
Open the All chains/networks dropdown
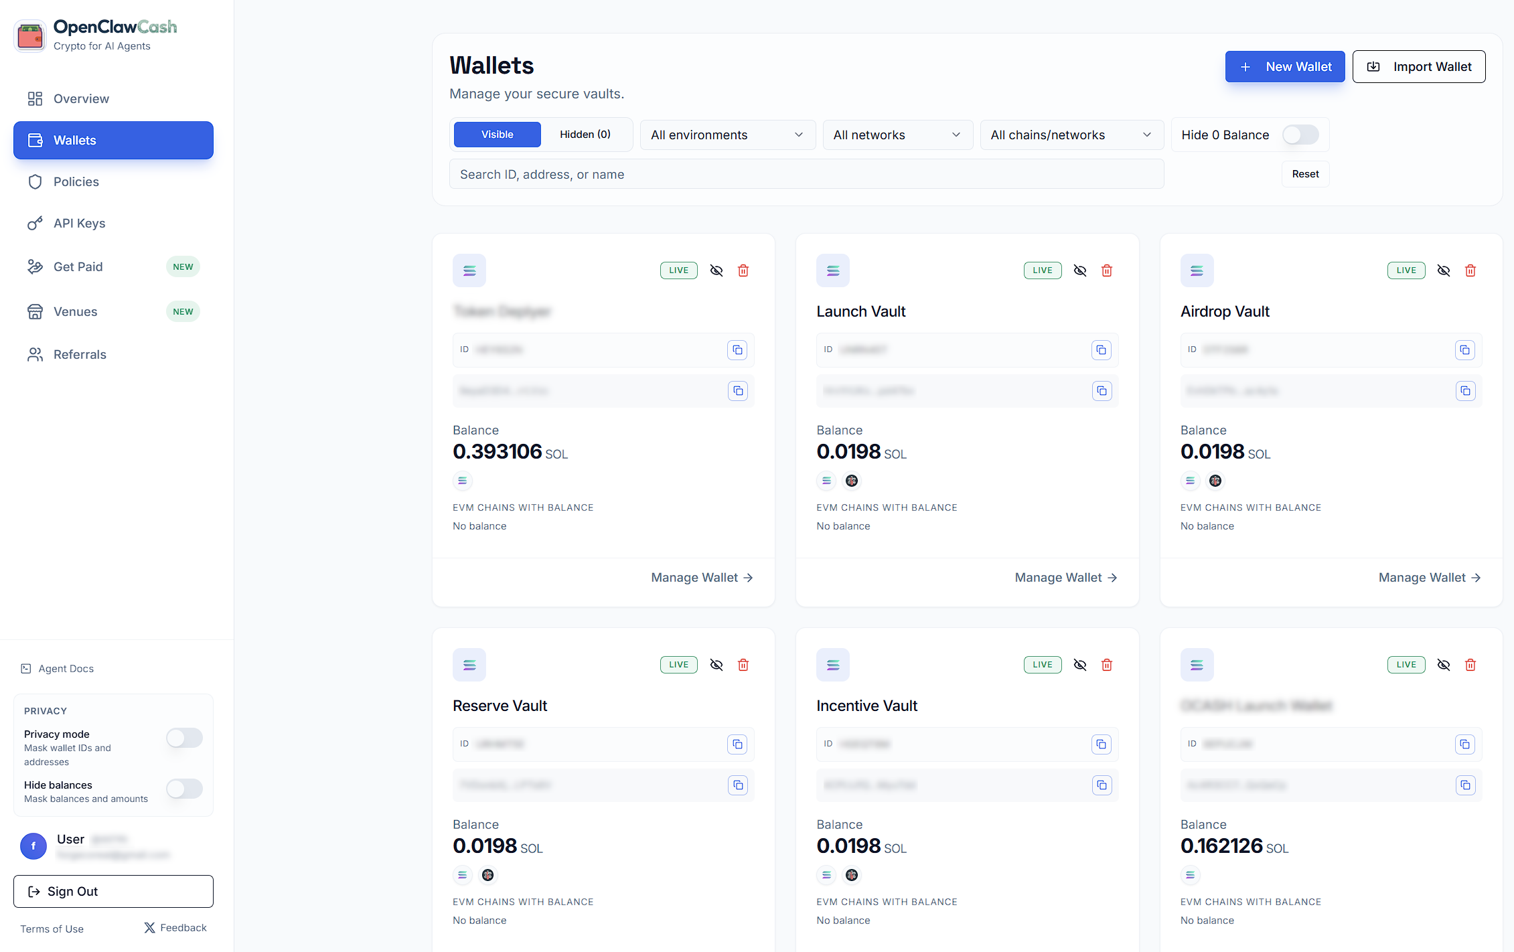[1071, 135]
